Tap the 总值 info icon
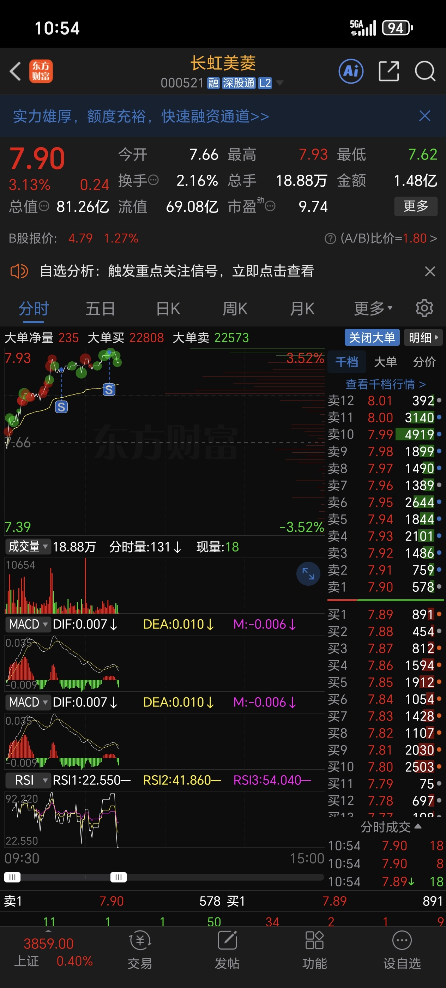The width and height of the screenshot is (446, 988). pos(44,206)
